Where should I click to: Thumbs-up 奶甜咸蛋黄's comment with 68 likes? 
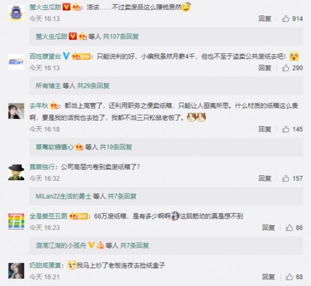tap(289, 277)
